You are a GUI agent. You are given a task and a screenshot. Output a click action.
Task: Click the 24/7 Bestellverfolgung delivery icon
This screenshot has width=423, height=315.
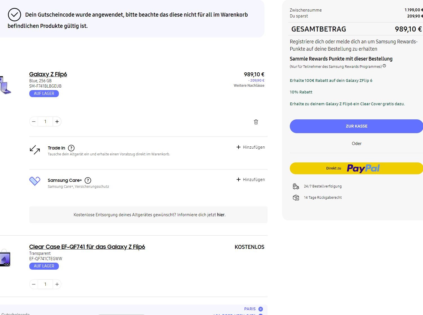click(296, 186)
